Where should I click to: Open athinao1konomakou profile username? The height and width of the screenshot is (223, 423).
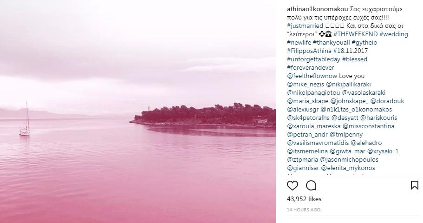point(318,9)
